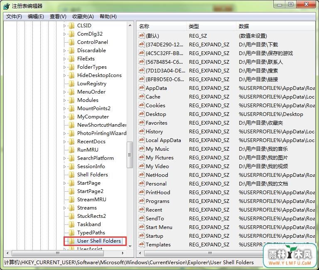
Task: Open the 编辑(E) menu
Action: (x=36, y=17)
